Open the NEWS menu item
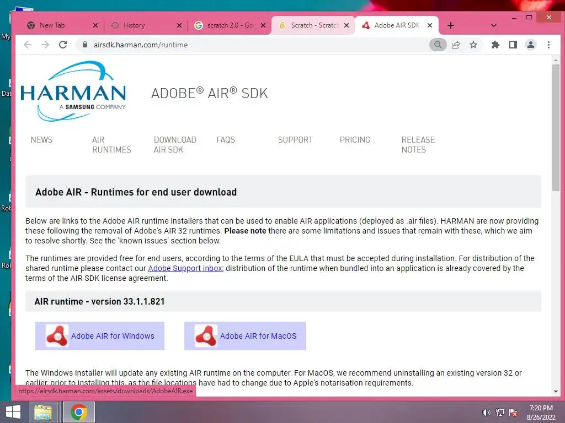The image size is (565, 423). (x=41, y=139)
